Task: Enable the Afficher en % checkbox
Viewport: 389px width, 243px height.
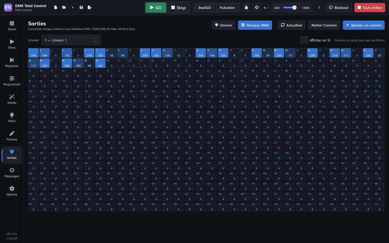Action: 304,40
